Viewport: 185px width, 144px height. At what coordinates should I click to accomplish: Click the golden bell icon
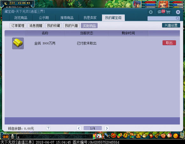[x=157, y=136]
